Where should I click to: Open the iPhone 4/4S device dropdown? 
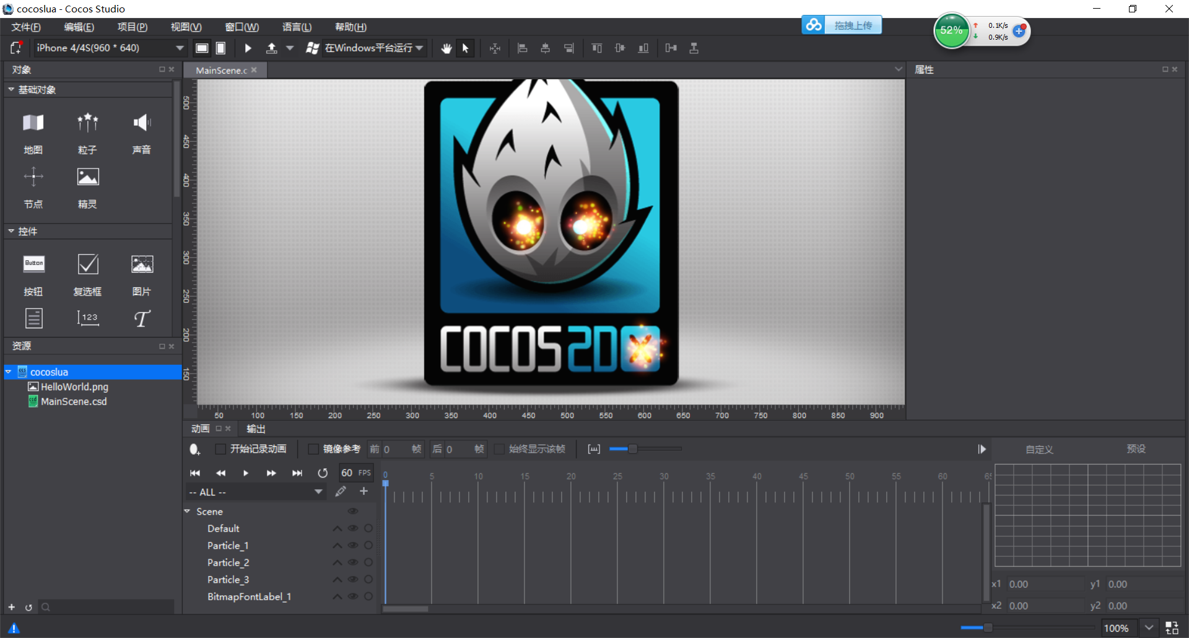pos(110,48)
